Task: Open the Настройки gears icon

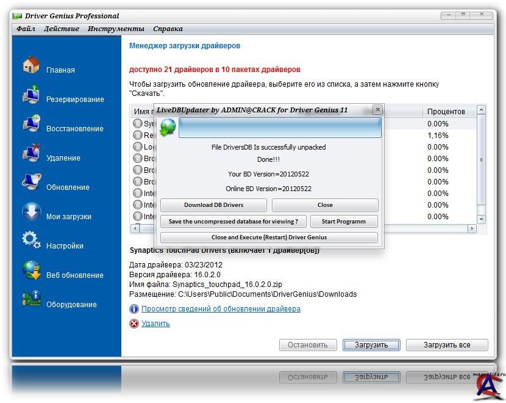Action: click(x=31, y=241)
